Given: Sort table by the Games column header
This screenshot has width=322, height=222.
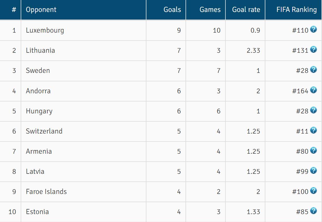Looking at the screenshot, I should (x=210, y=10).
